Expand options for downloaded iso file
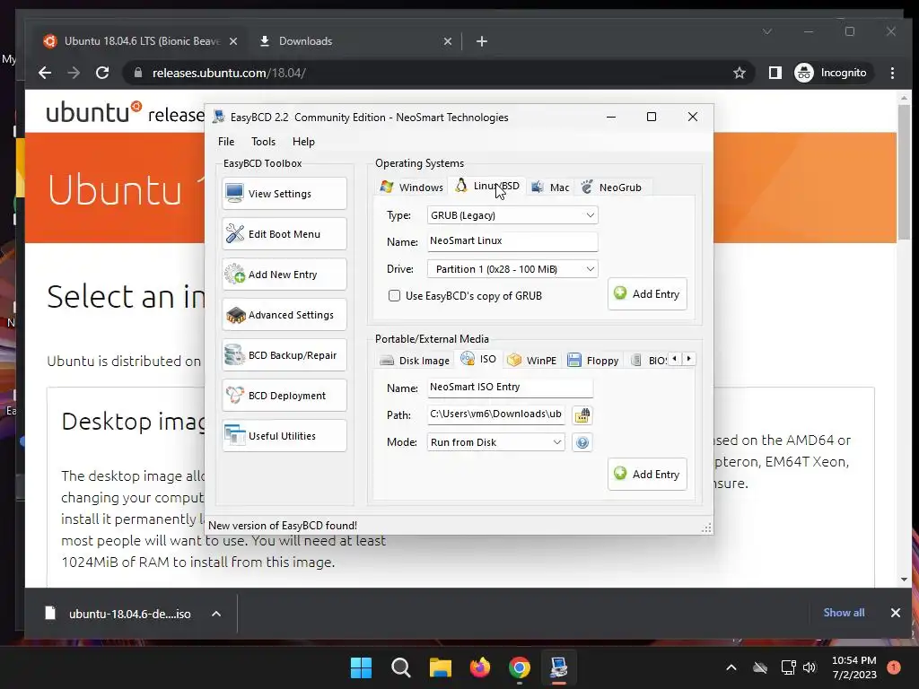Screen dimensions: 919x689 pos(216,614)
